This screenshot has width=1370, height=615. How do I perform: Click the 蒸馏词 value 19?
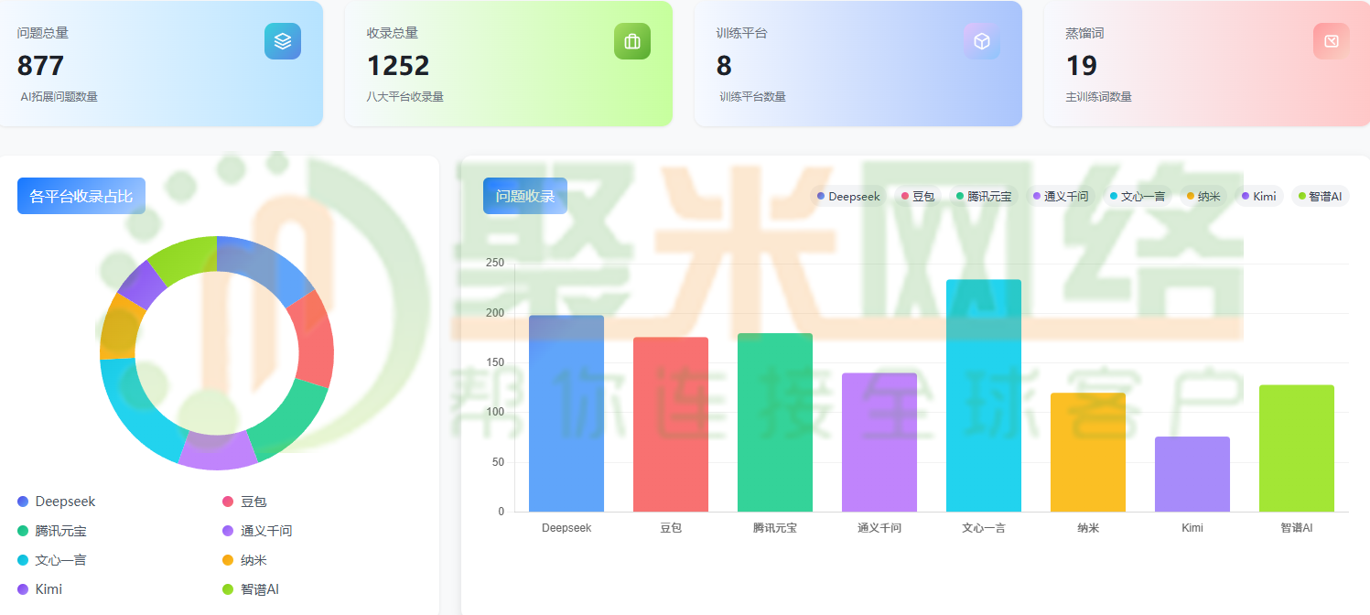point(1082,66)
